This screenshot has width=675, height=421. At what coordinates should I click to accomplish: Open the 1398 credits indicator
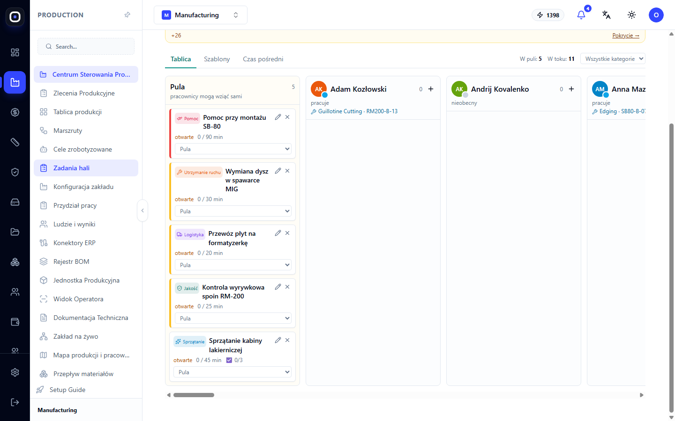pyautogui.click(x=548, y=15)
